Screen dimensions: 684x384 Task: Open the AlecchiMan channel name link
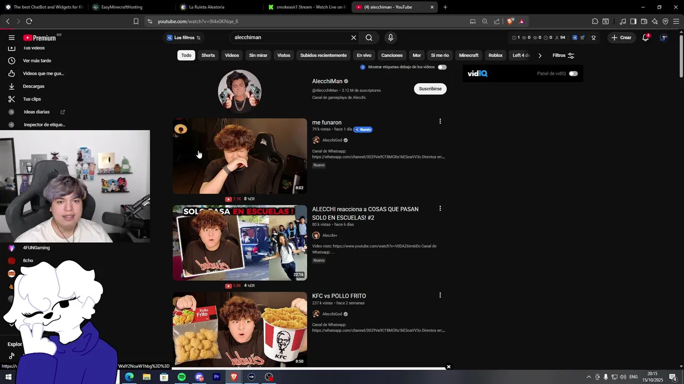[327, 81]
